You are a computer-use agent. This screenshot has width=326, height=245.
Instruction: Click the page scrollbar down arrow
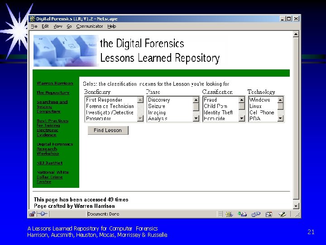pyautogui.click(x=296, y=206)
